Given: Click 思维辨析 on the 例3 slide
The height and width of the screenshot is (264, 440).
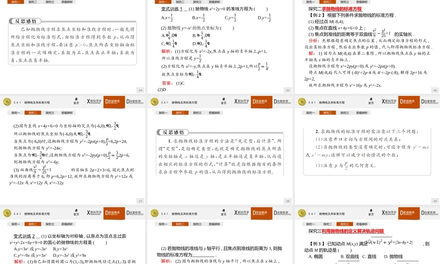Looking at the screenshot, I should click(362, 224).
